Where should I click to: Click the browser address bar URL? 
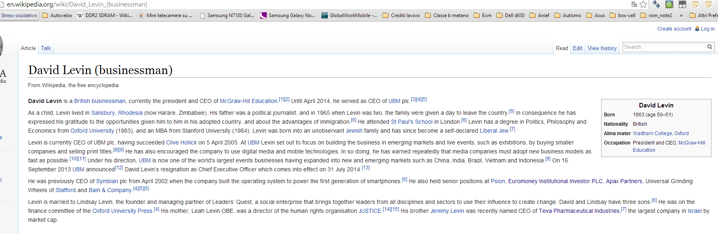77,4
